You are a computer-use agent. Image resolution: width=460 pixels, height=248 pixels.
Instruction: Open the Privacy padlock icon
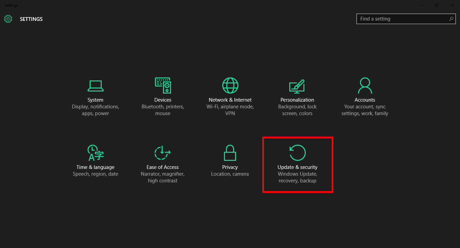coord(230,152)
